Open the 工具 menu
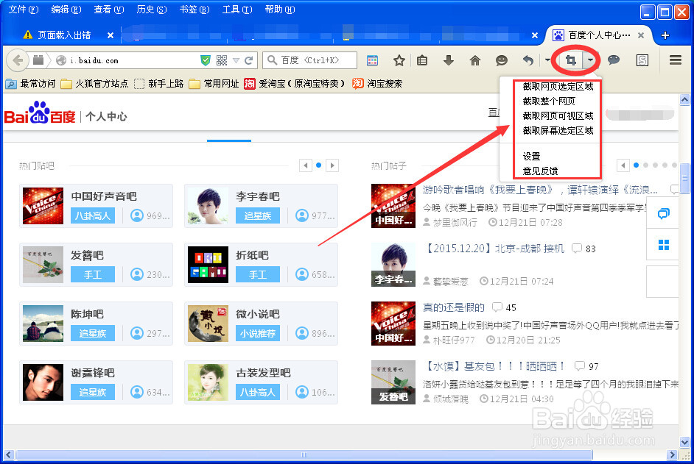 tap(237, 10)
